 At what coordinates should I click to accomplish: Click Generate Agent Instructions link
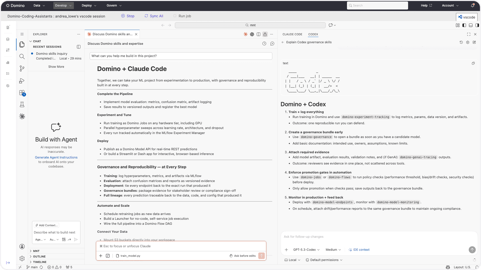click(x=56, y=157)
